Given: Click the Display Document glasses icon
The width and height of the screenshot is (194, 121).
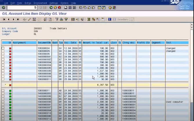Looking at the screenshot, I should click(x=25, y=19).
